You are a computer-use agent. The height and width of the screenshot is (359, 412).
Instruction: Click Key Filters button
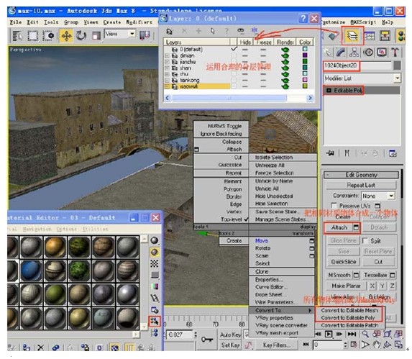pyautogui.click(x=276, y=345)
